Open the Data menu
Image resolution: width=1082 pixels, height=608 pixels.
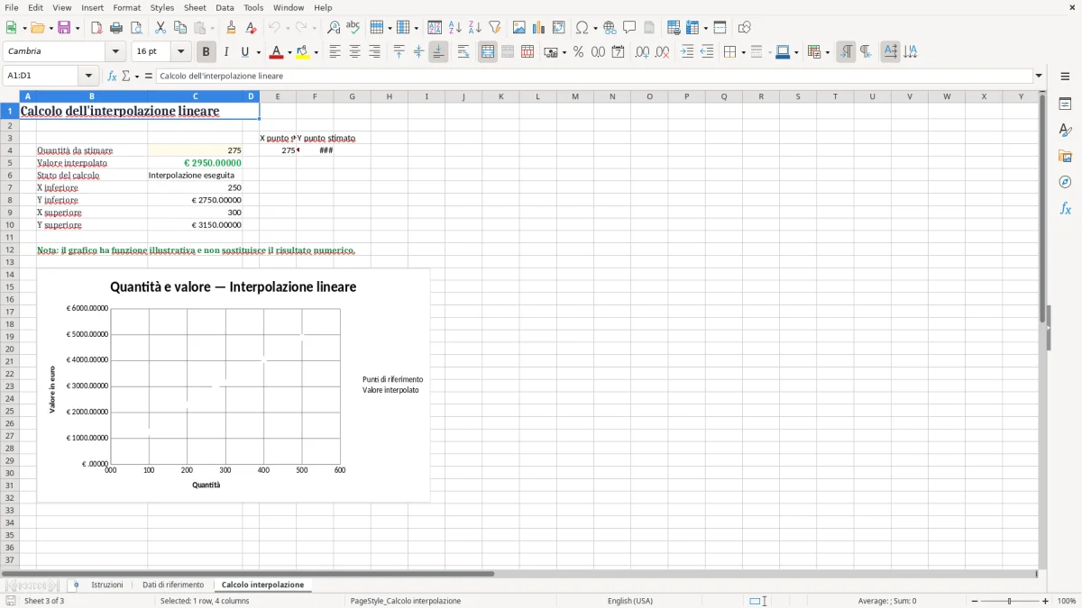click(x=225, y=7)
